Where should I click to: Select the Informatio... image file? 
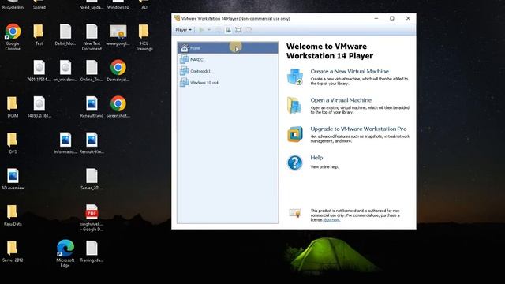click(65, 143)
